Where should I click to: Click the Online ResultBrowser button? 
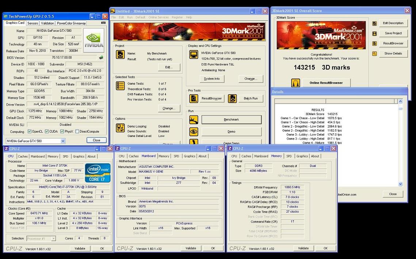coord(326,83)
